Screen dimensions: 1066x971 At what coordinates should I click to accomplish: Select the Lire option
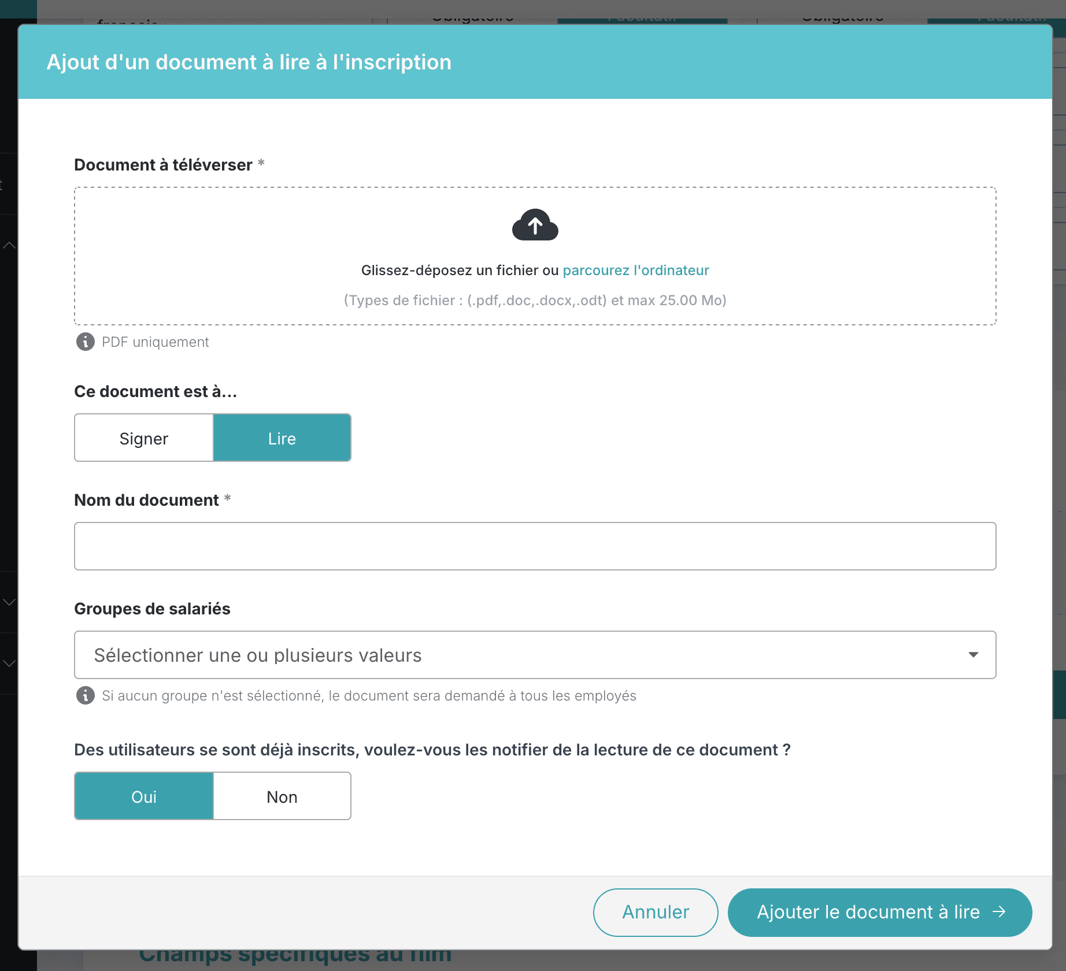[282, 438]
